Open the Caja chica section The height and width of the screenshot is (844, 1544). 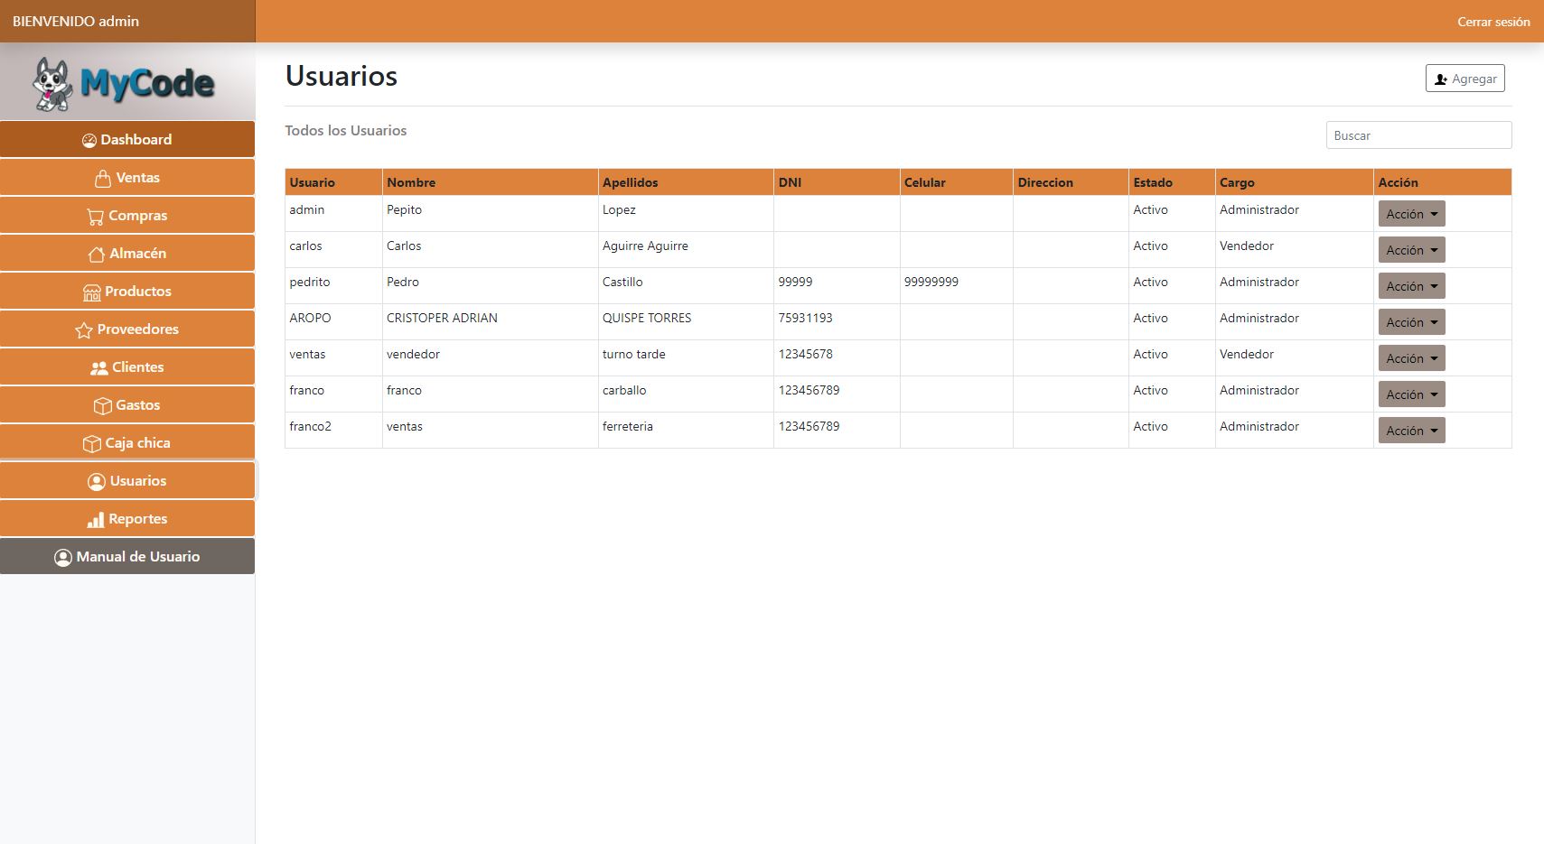127,443
